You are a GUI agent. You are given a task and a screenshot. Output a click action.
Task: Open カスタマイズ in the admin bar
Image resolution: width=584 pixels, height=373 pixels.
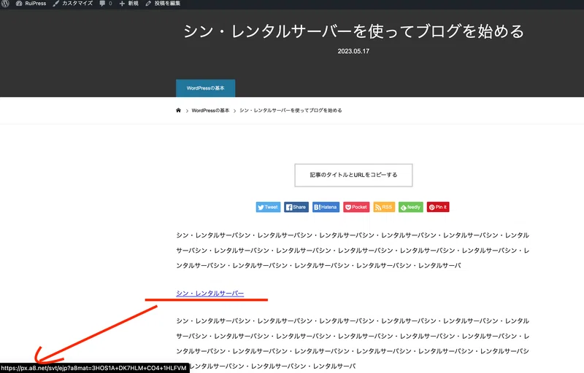[x=72, y=4]
